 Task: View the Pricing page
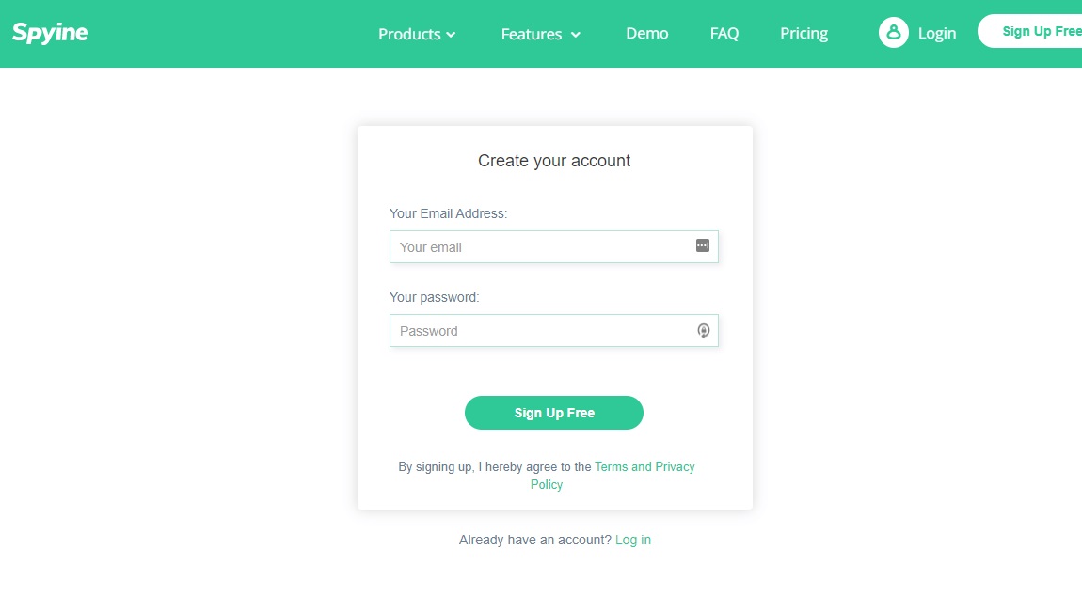pos(804,33)
